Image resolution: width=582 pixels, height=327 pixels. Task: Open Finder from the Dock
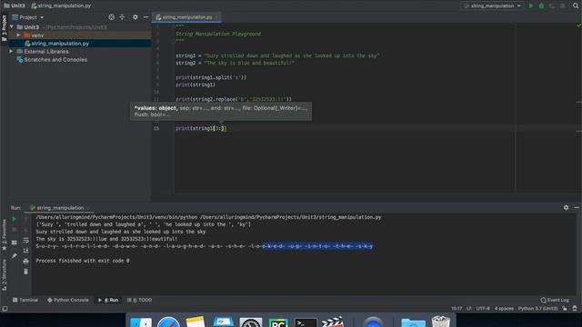tap(141, 322)
